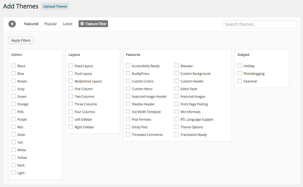Select the Red color filter
303x187 pixels.
13,127
